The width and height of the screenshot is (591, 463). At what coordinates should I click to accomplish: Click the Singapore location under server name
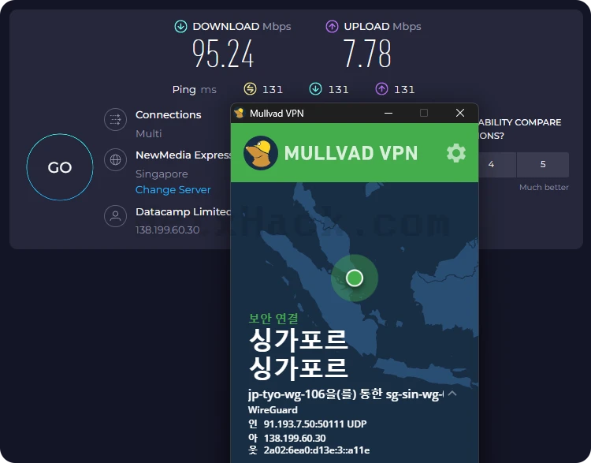coord(162,174)
